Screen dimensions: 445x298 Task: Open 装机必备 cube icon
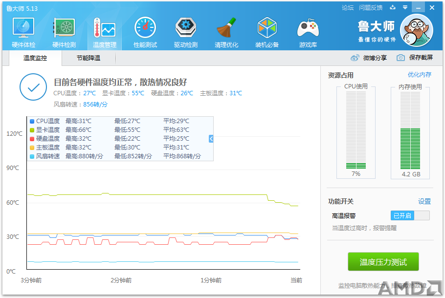click(x=267, y=27)
